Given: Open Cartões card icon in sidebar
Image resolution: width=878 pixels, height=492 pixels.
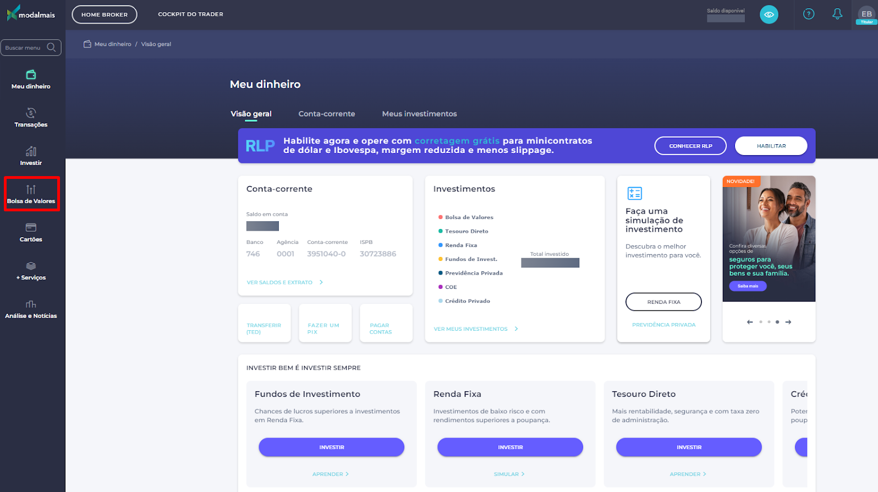Looking at the screenshot, I should 31,227.
